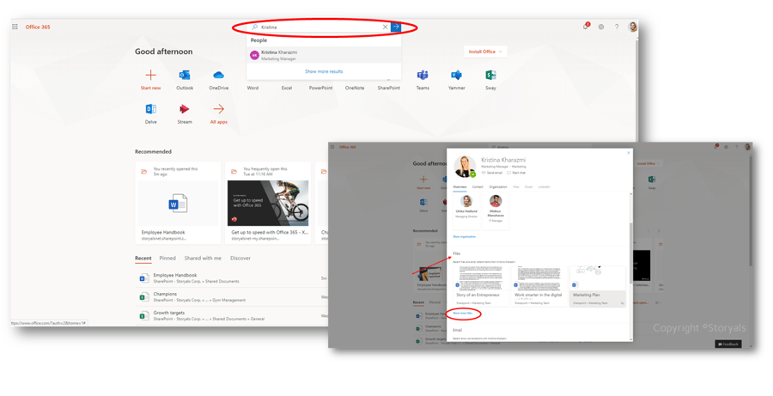Click the Feedback button
Screen dimensions: 773x396
(728, 344)
